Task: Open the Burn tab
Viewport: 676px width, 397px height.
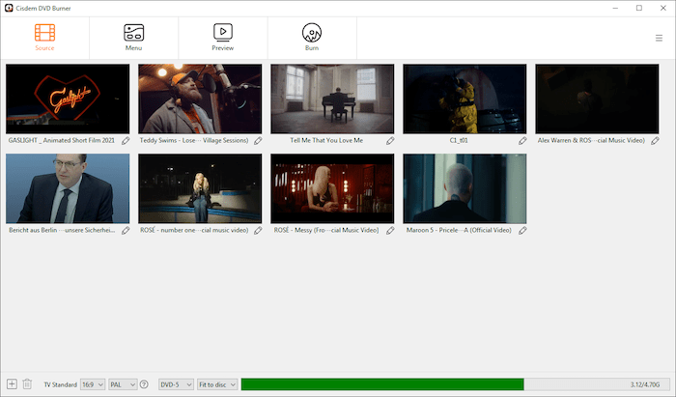Action: [312, 37]
